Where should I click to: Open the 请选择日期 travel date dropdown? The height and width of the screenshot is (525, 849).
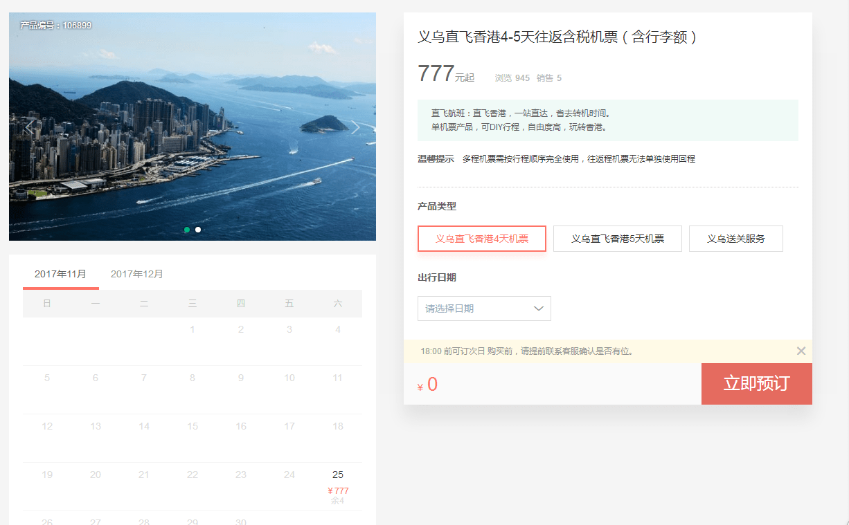(x=484, y=308)
